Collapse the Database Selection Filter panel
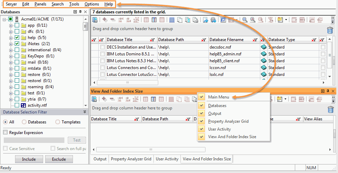Screen dimensions: 338x173 pyautogui.click(x=85, y=112)
